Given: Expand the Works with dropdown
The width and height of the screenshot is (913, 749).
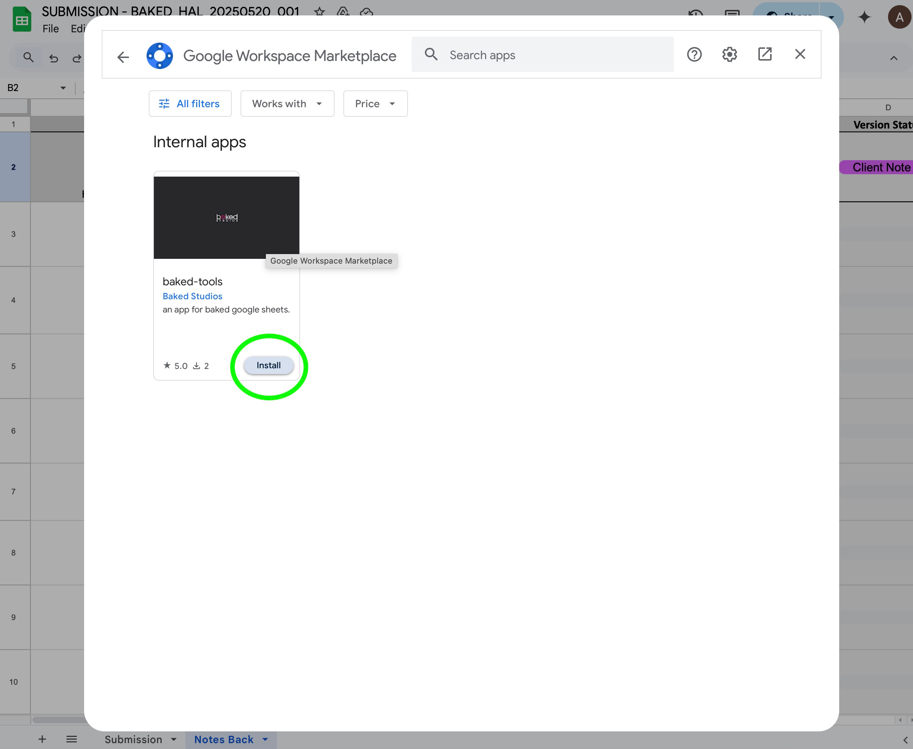Looking at the screenshot, I should tap(287, 104).
